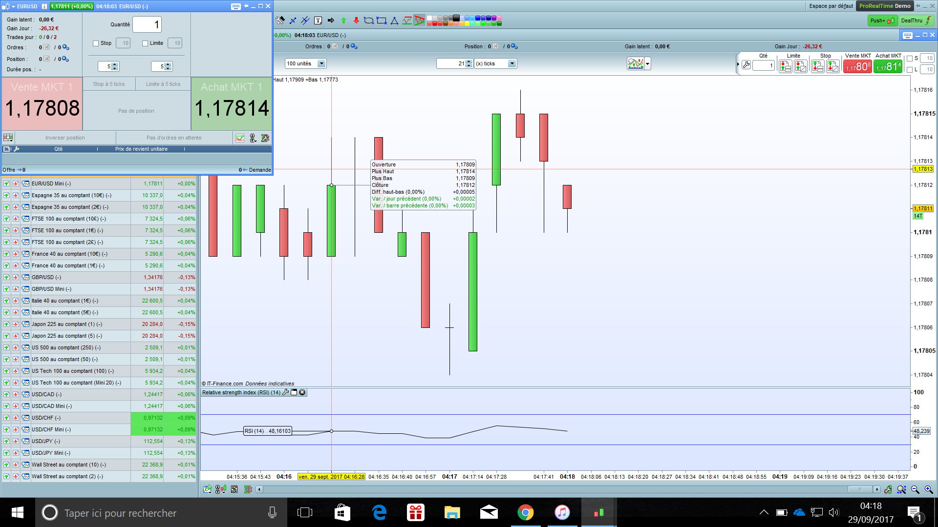Select the triangle drawing tool
The image size is (938, 527).
click(394, 20)
